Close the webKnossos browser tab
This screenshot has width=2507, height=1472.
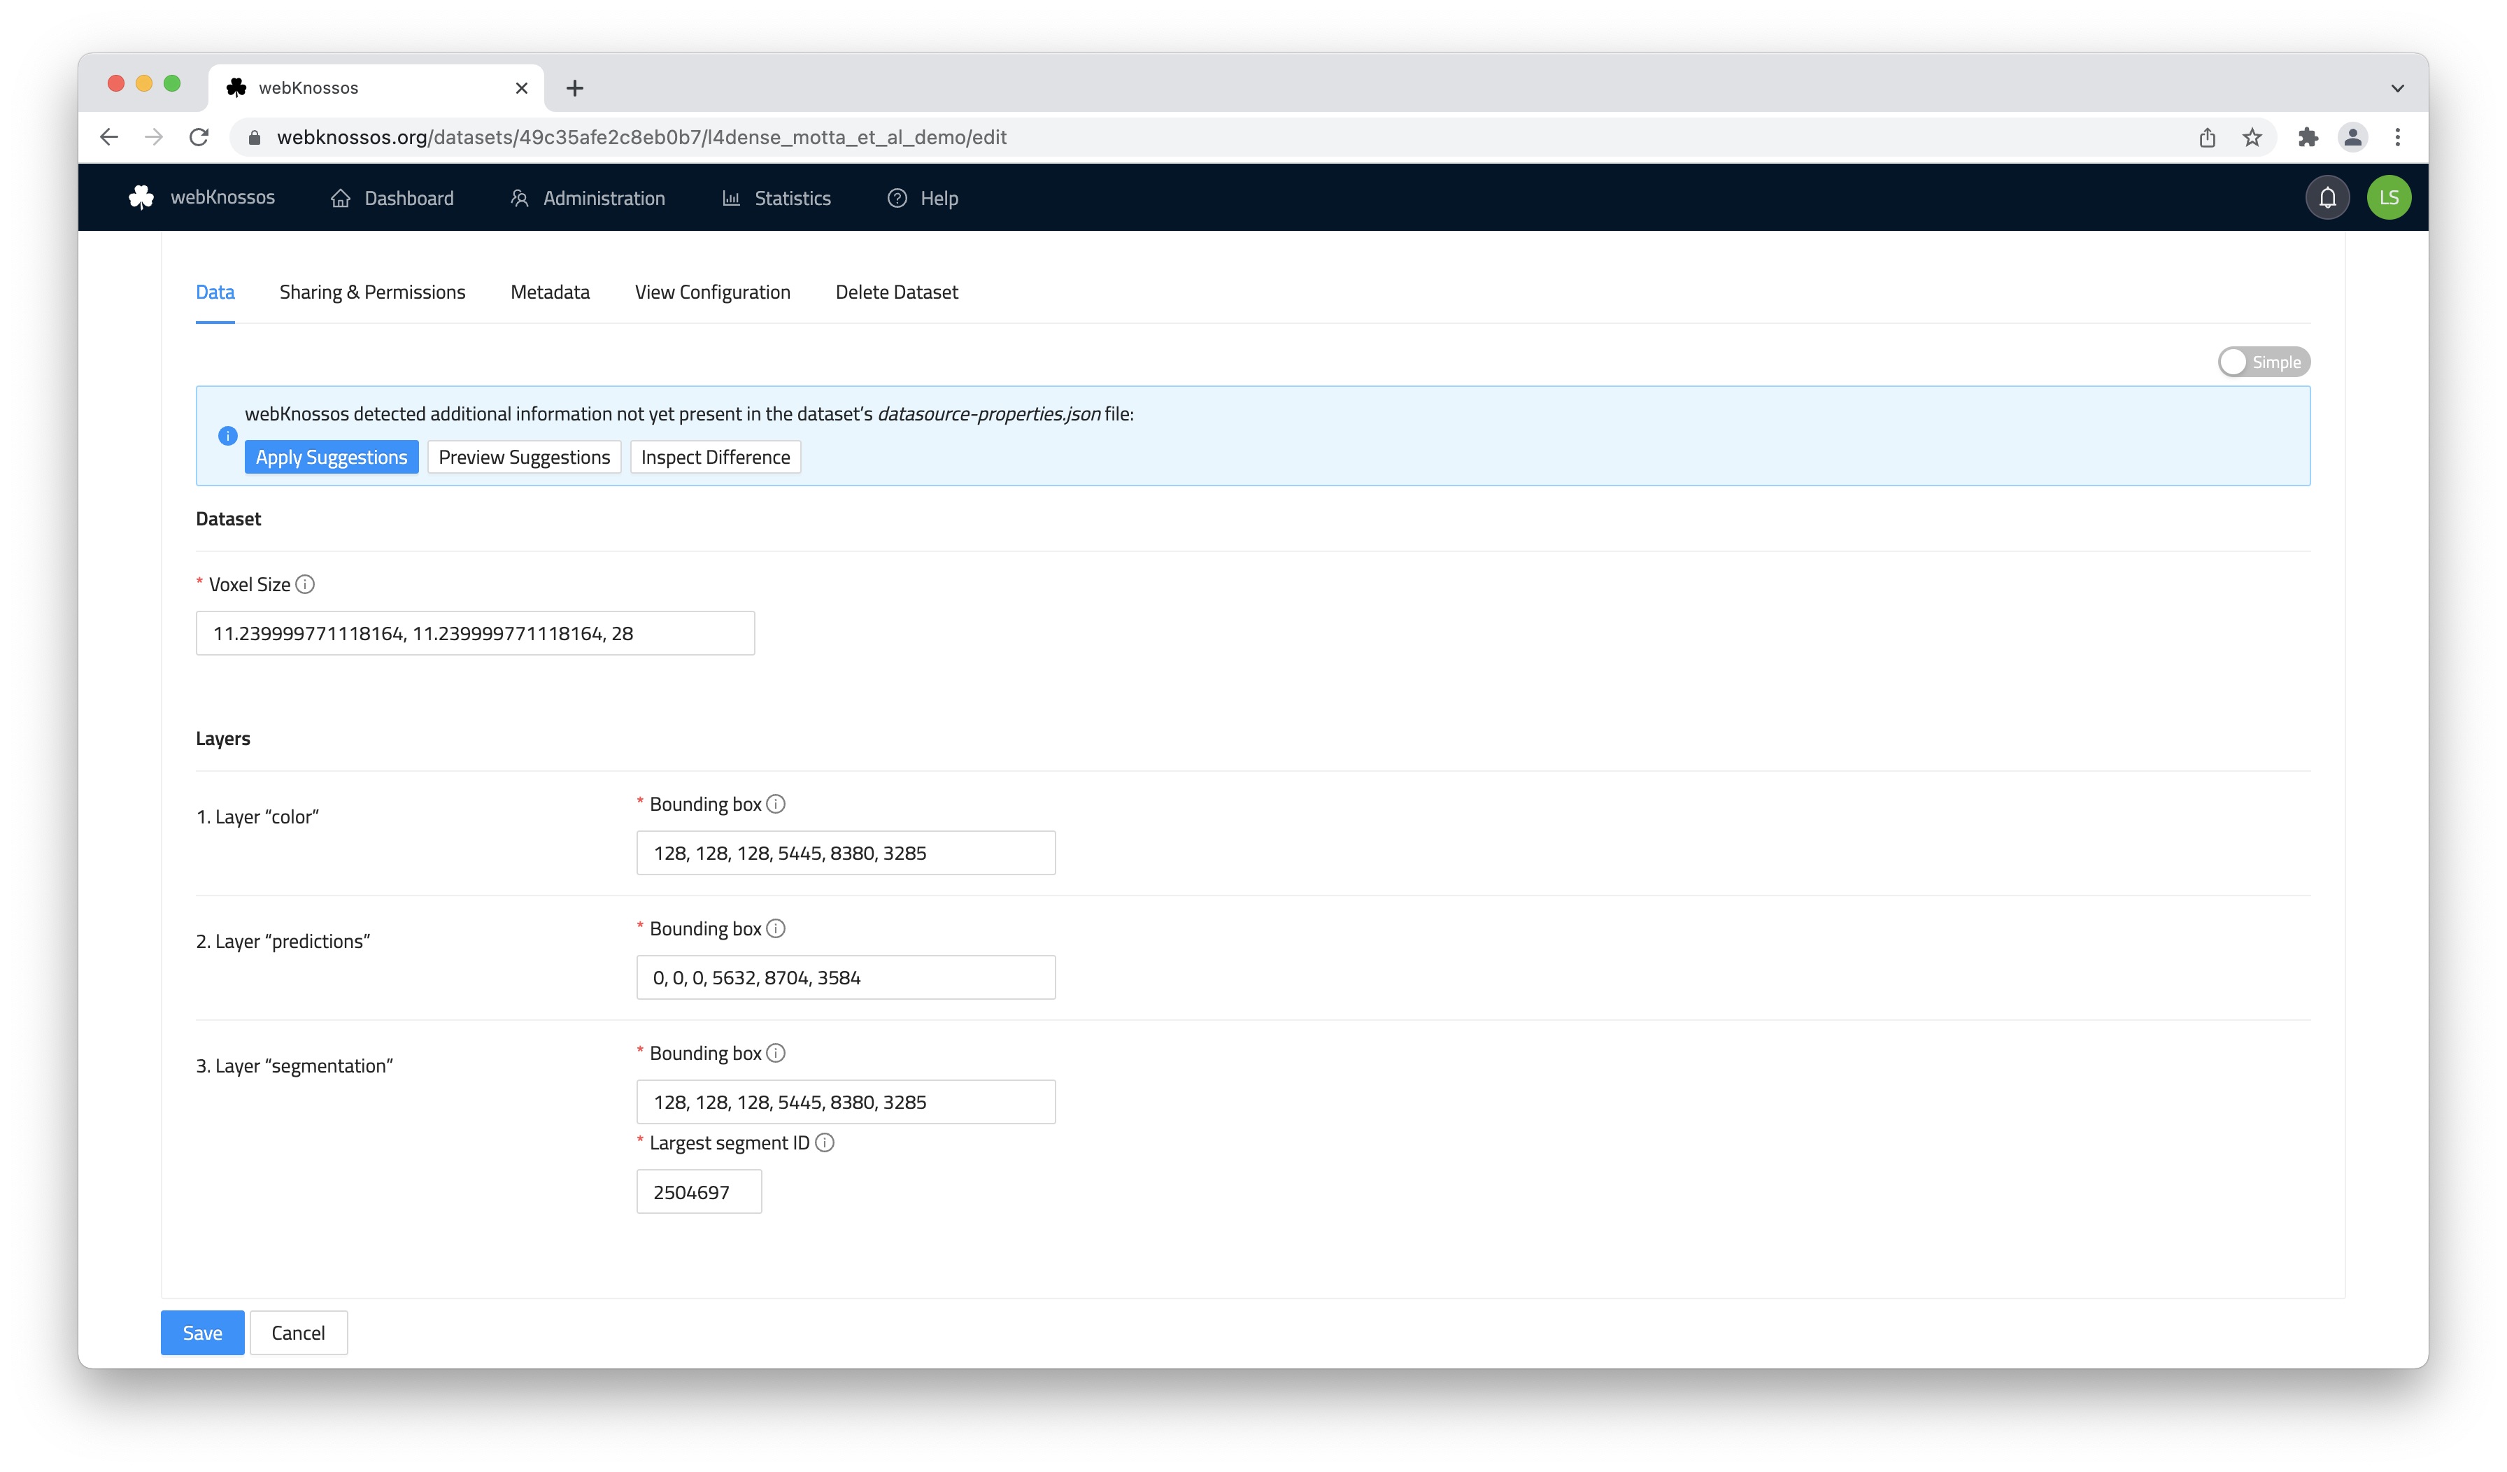tap(521, 87)
